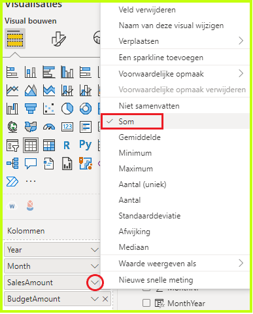Image resolution: width=253 pixels, height=314 pixels.
Task: Select the donut chart visual icon
Action: coord(86,109)
